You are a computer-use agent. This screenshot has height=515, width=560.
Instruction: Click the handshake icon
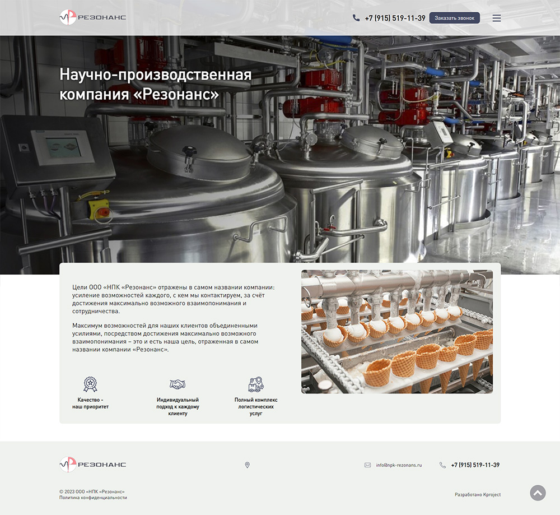178,384
